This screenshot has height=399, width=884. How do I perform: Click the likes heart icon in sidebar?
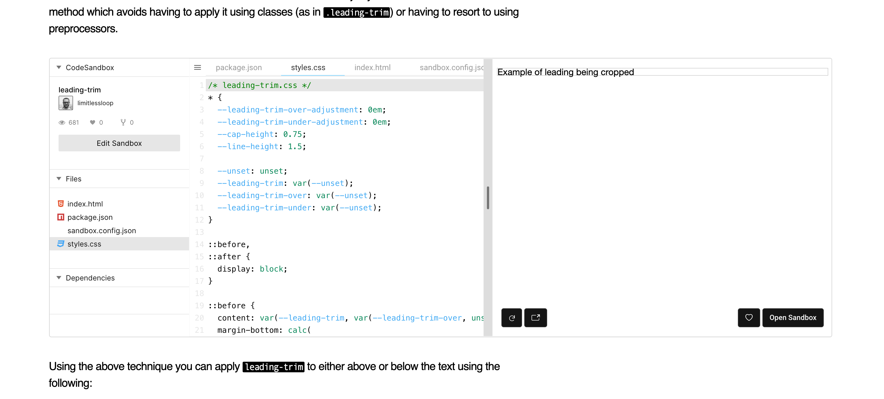92,122
